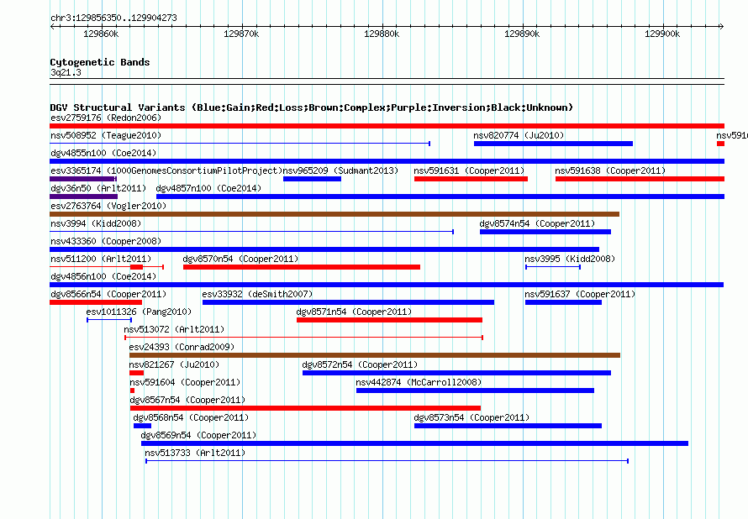This screenshot has height=519, width=748.
Task: Select the blue dgv8569n54 gain bar
Action: pos(414,443)
